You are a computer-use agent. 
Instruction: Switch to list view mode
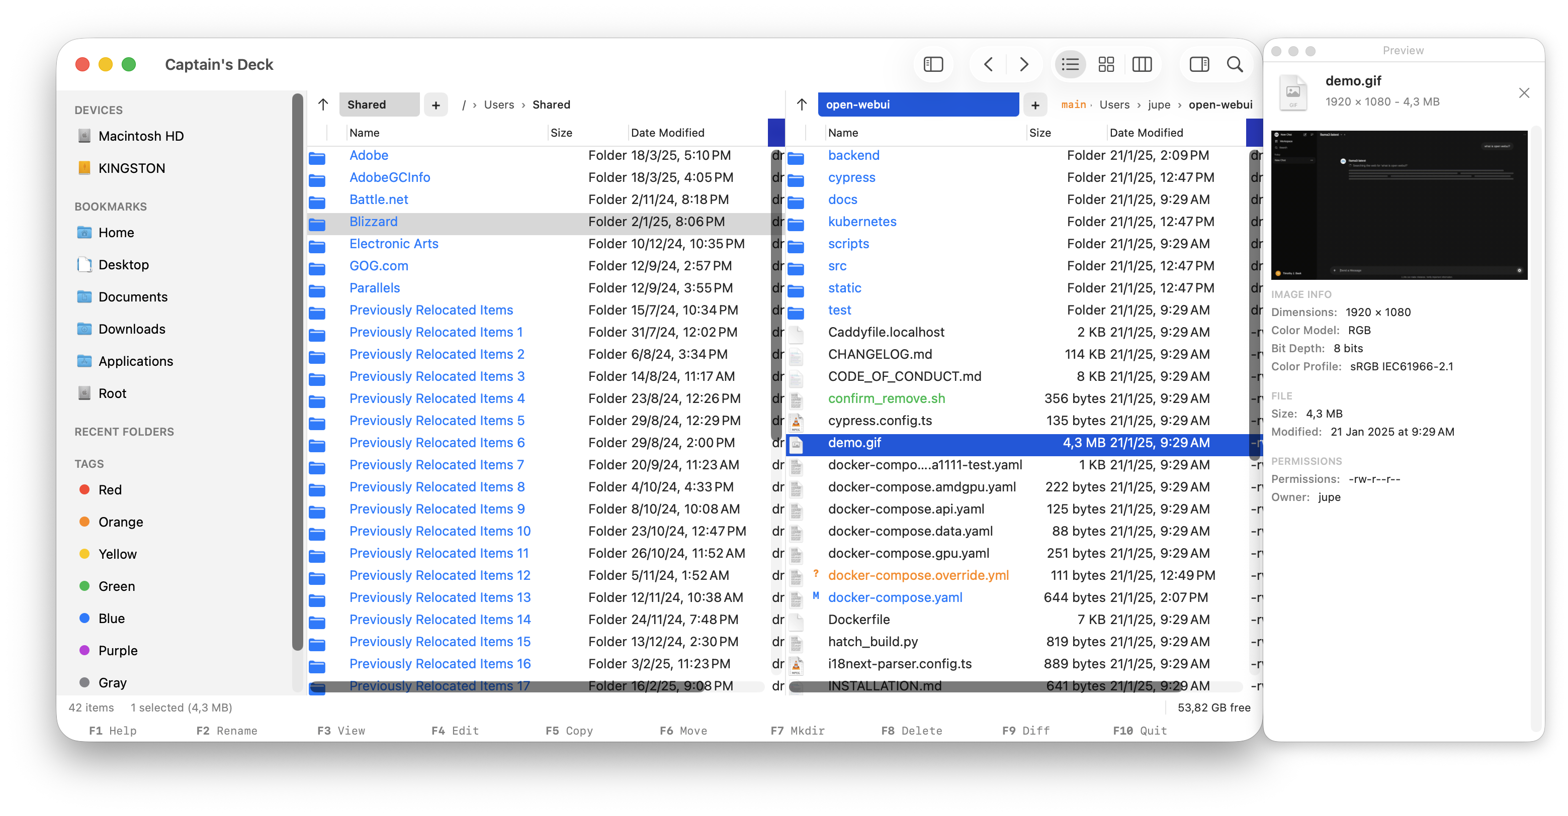tap(1070, 64)
